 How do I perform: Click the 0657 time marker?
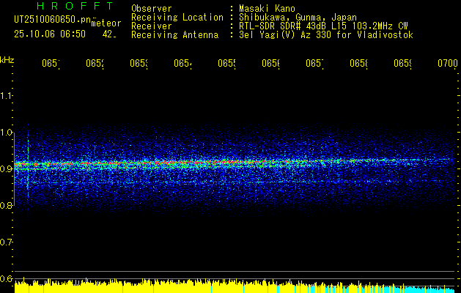point(314,63)
